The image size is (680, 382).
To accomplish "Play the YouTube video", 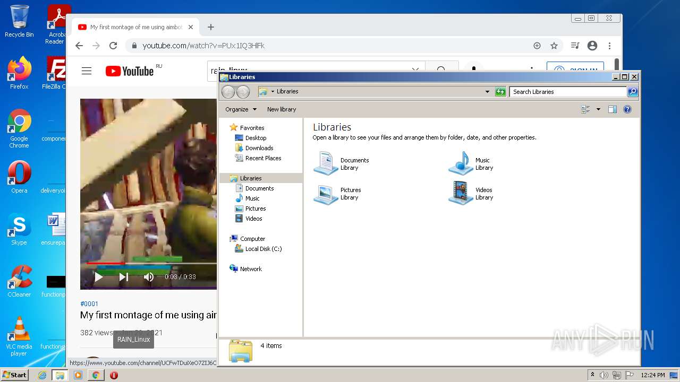I will [x=98, y=277].
